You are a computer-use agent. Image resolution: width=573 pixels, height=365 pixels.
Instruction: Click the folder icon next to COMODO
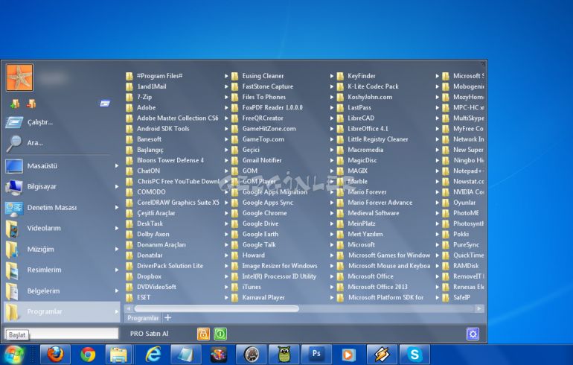(x=129, y=192)
